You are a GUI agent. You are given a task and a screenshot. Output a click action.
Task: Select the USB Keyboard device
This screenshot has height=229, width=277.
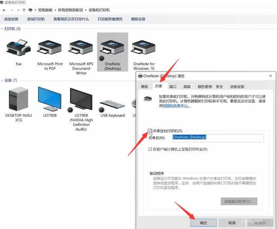pos(113,105)
